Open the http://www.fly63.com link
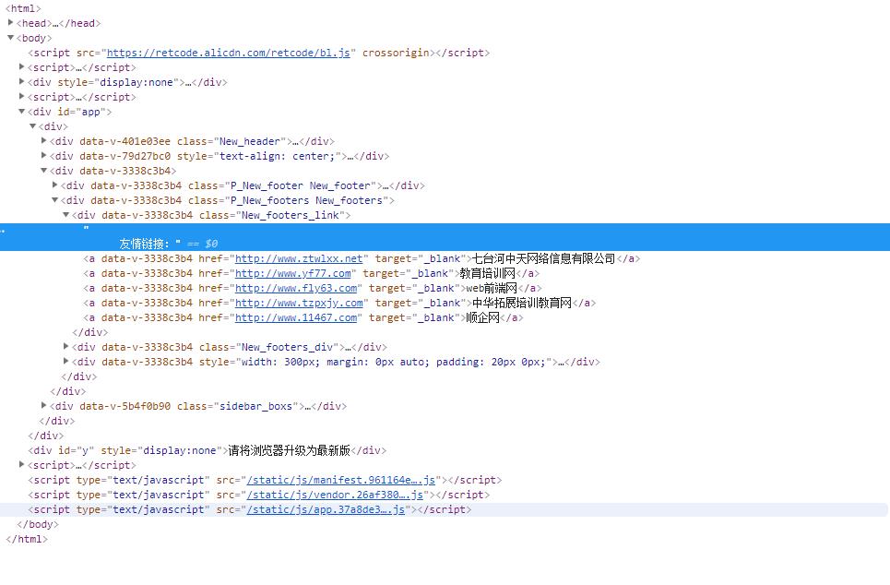 (x=296, y=289)
